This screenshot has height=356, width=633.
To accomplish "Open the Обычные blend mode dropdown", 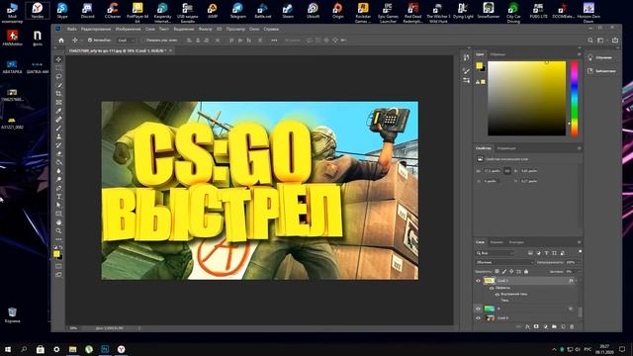I will (x=504, y=262).
